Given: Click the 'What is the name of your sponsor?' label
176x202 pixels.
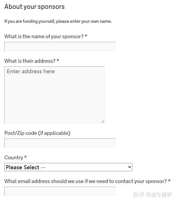Looking at the screenshot, I should tap(44, 36).
